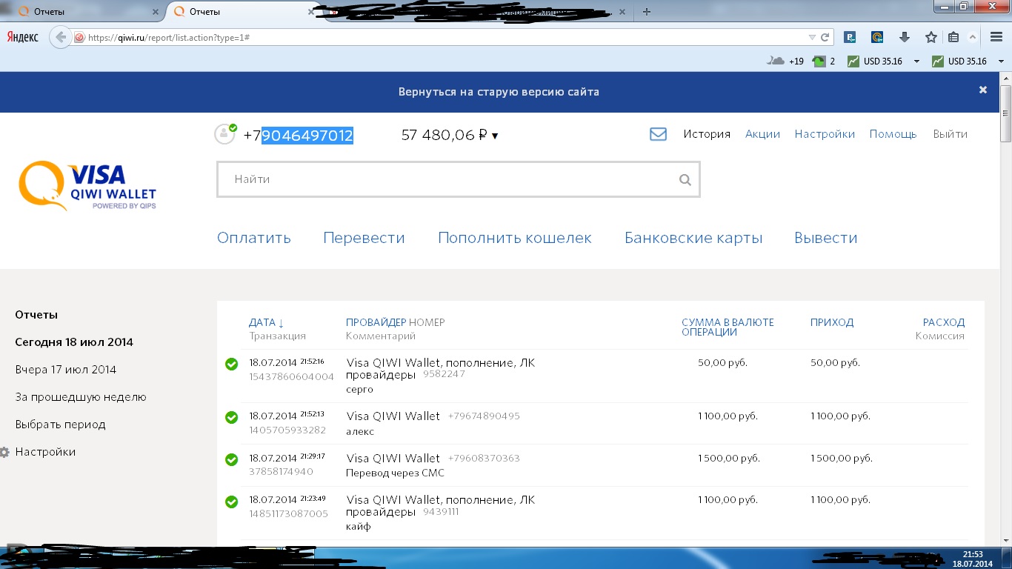Reload the page with the refresh icon

[825, 37]
